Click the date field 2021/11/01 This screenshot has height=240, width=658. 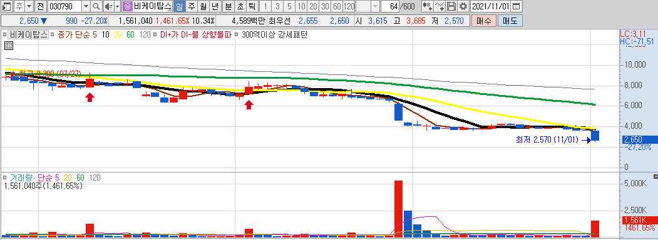pos(491,6)
